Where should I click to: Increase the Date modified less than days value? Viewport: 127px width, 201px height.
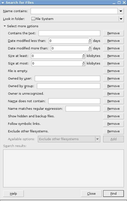coord(90,40)
